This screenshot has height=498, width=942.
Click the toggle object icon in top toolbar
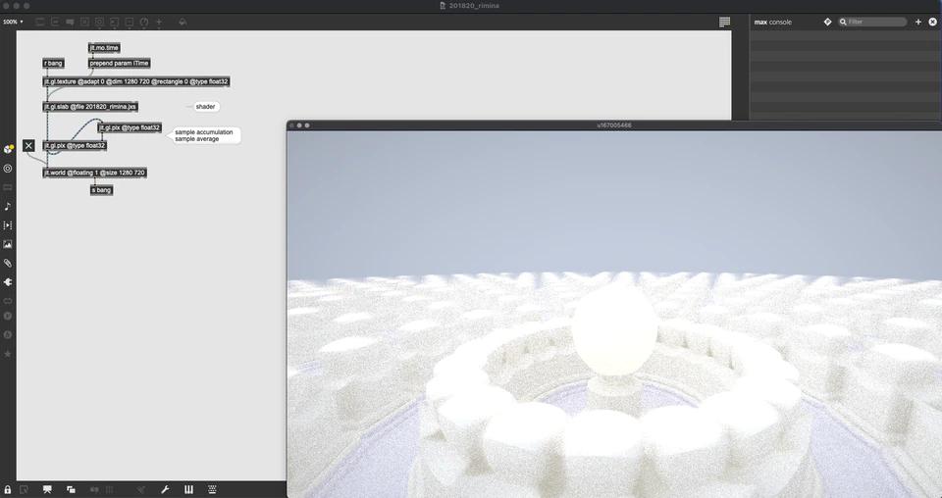[84, 22]
